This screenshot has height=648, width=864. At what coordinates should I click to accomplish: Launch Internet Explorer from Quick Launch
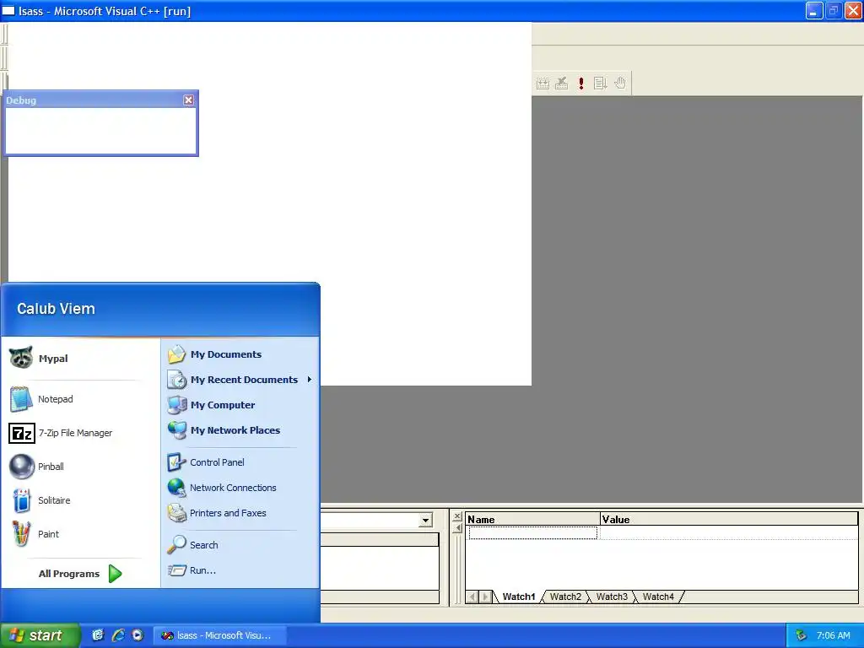(118, 635)
